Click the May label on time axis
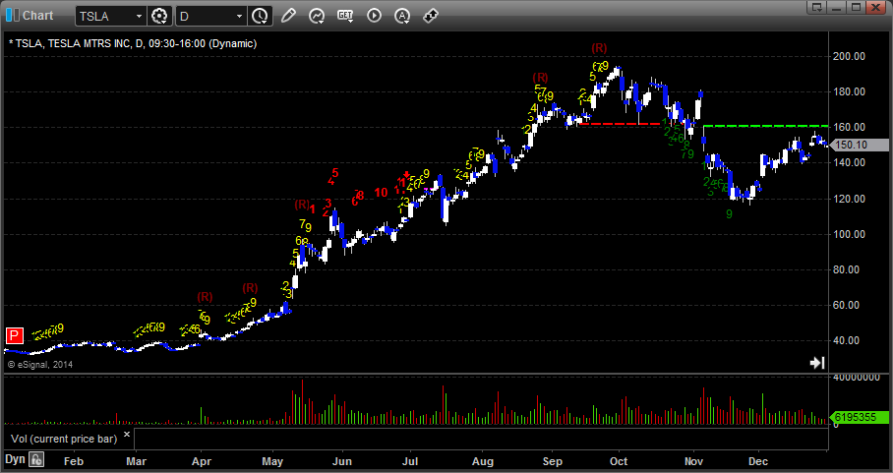The image size is (893, 473). tap(272, 461)
